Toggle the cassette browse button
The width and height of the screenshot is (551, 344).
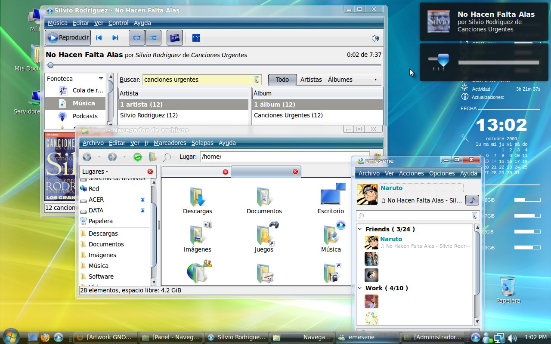[175, 38]
